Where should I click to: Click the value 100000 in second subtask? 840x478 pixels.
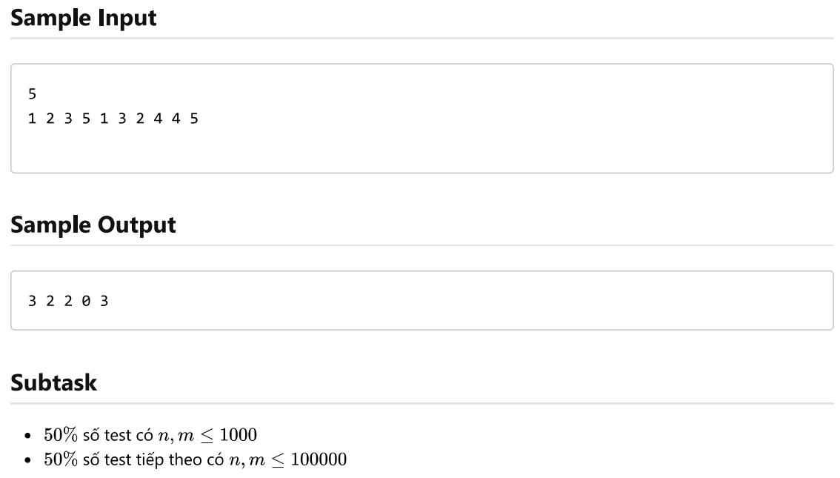coord(319,459)
